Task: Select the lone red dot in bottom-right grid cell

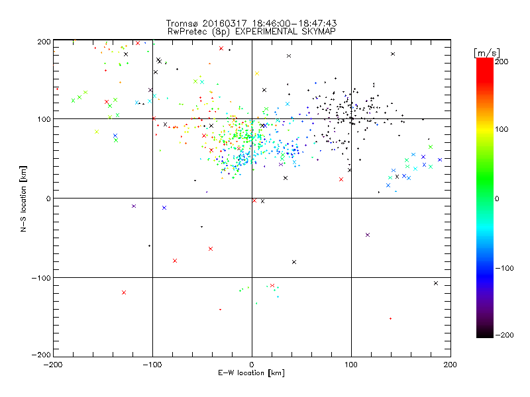Action: click(390, 319)
